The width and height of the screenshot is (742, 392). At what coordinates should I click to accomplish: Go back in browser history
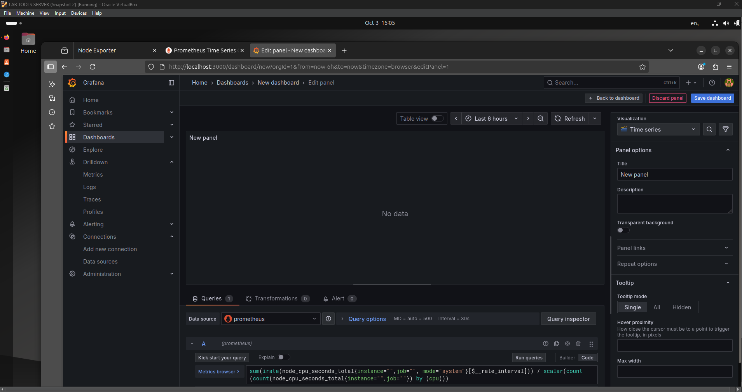65,67
